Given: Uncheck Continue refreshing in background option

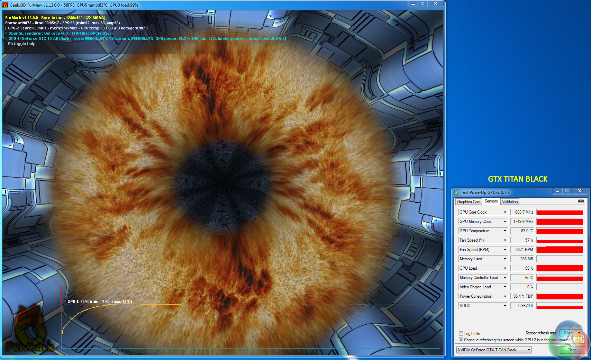Looking at the screenshot, I should tap(461, 340).
